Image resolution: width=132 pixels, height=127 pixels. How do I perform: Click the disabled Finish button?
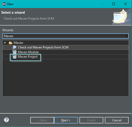[x=91, y=120]
